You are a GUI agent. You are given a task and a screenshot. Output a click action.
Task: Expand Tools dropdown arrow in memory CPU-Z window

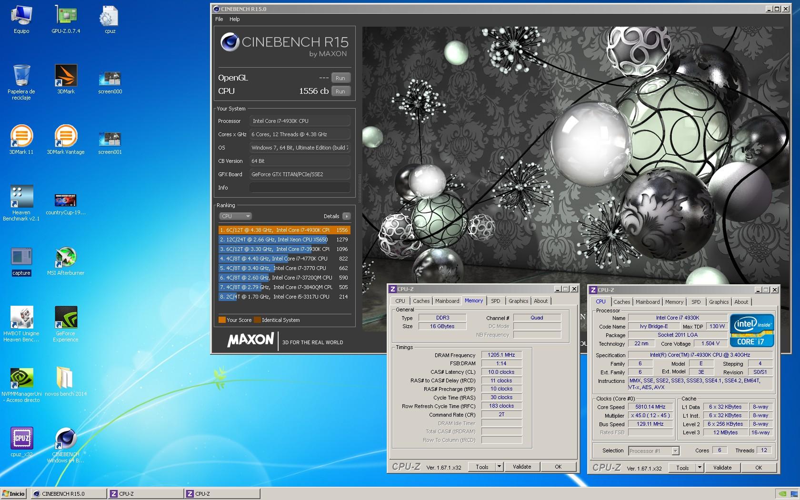tap(499, 467)
